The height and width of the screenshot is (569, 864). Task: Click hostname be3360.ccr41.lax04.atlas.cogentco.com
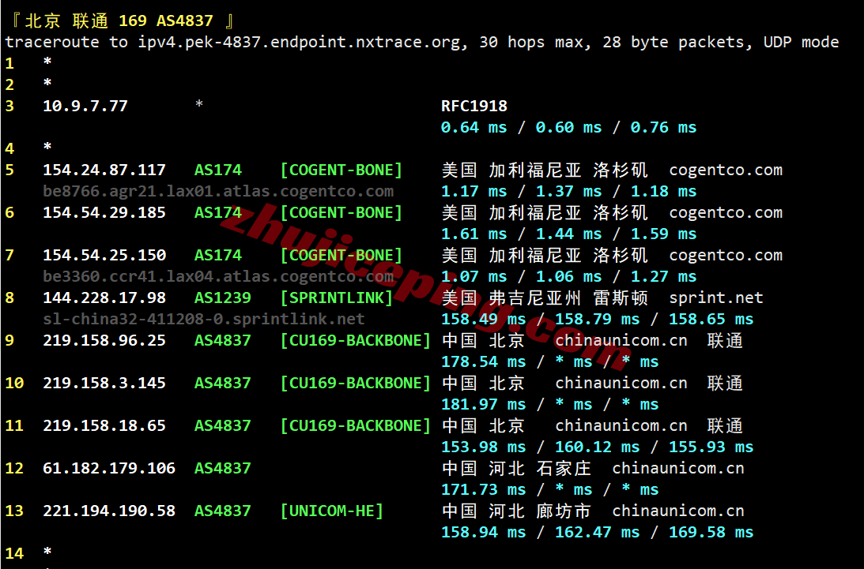[218, 276]
